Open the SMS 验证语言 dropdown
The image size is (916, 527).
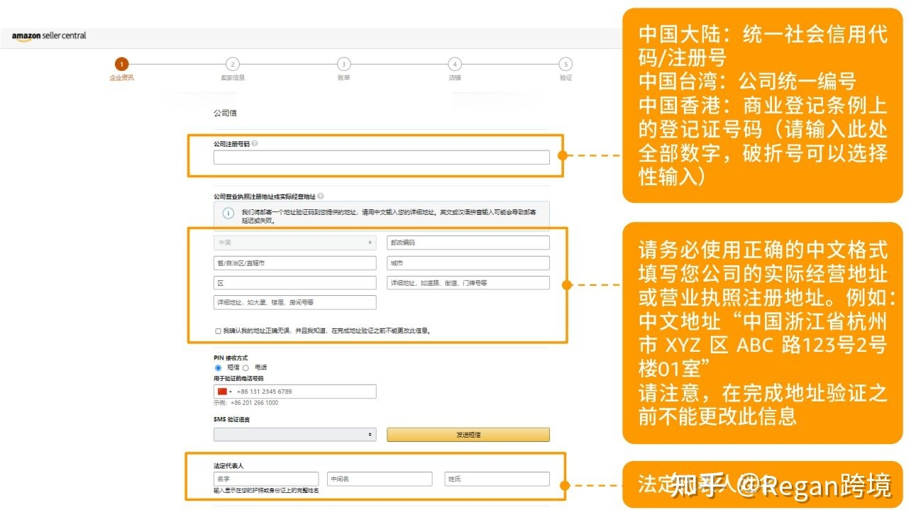294,434
